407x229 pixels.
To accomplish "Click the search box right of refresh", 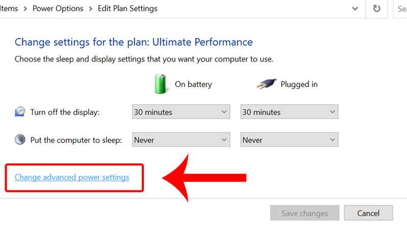I will coord(400,9).
